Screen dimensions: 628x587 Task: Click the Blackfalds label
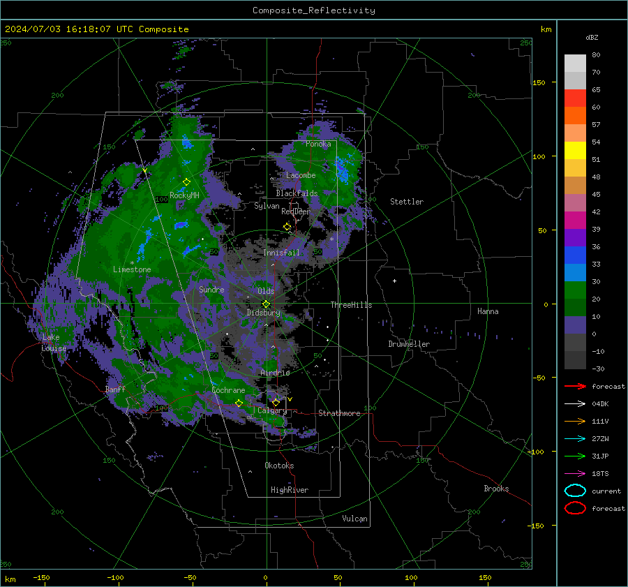297,193
